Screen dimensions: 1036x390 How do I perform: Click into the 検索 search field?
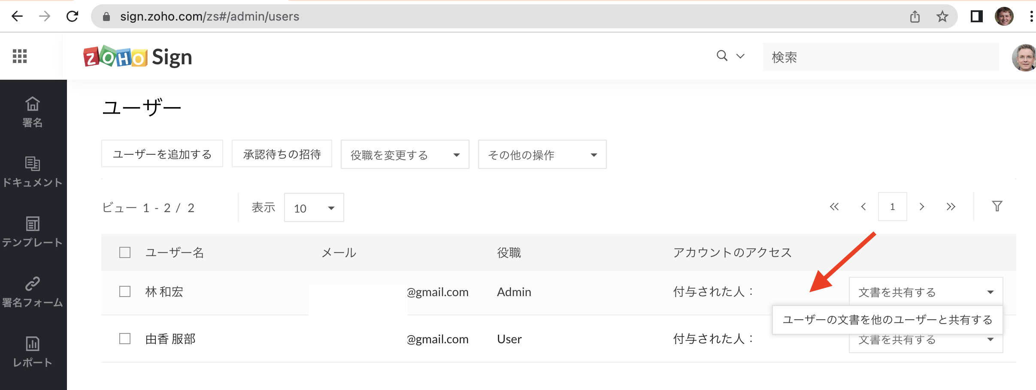tap(880, 57)
